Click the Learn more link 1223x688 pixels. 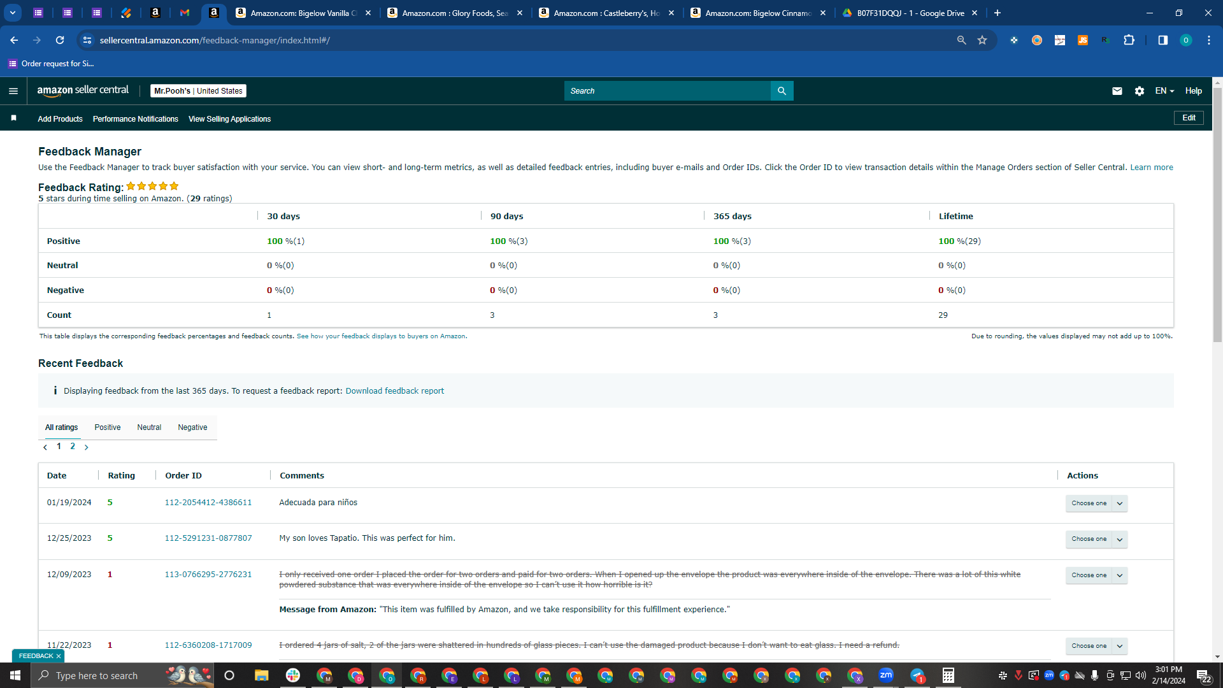pos(1151,168)
